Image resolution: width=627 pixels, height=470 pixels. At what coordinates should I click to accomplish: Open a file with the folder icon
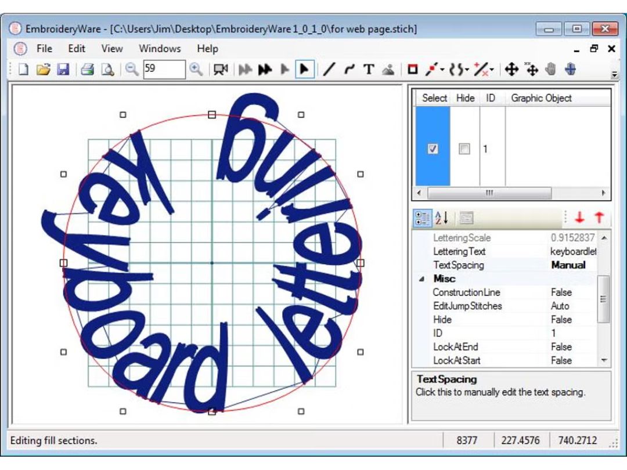pos(43,70)
